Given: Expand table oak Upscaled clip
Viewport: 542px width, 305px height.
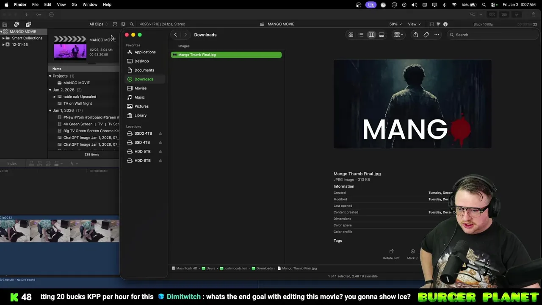Looking at the screenshot, I should point(55,97).
